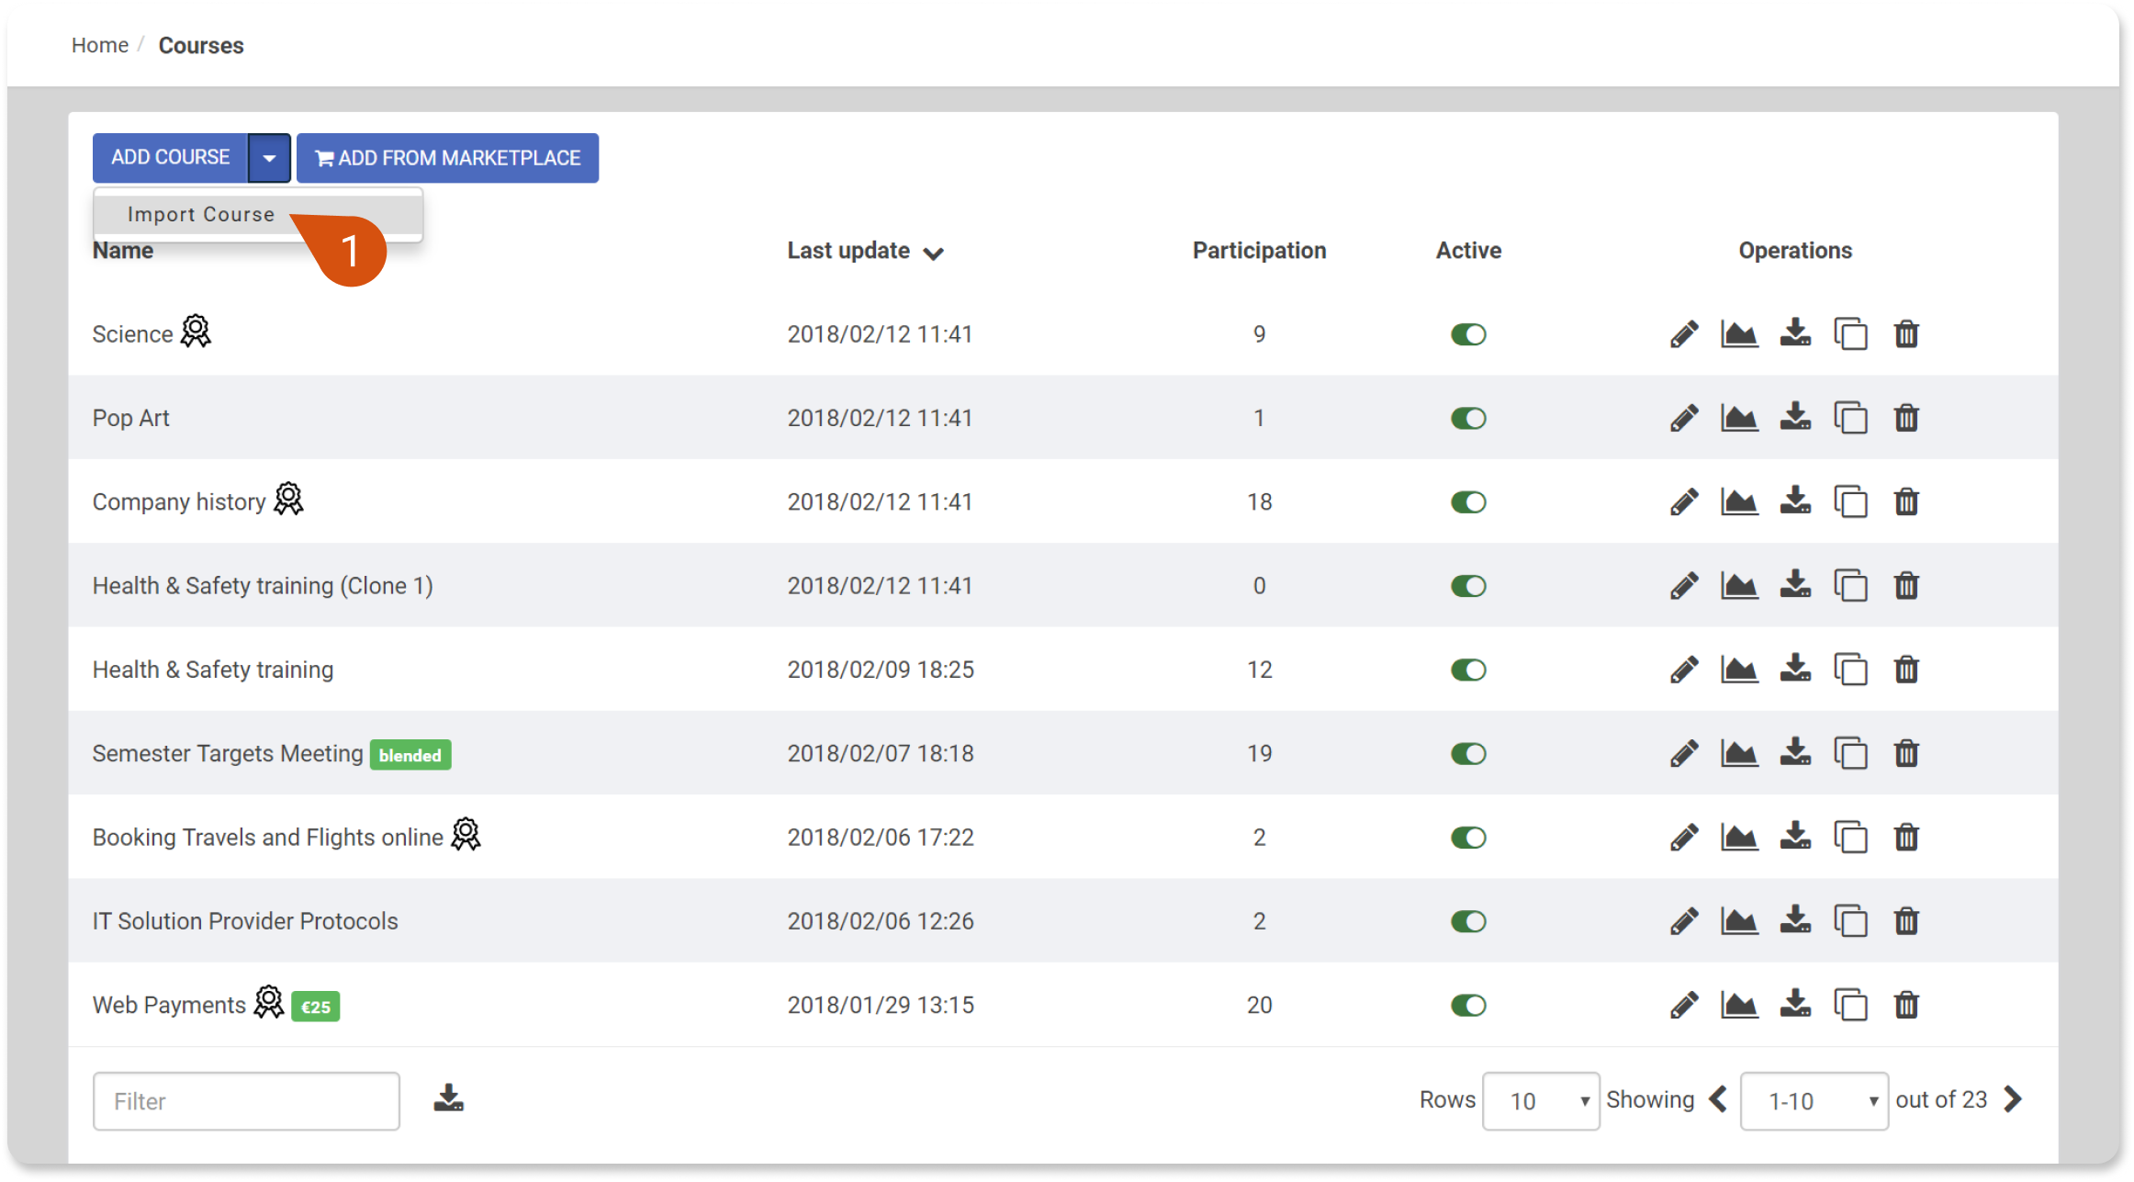
Task: Open reports chart icon for Pop Art
Action: tap(1739, 418)
